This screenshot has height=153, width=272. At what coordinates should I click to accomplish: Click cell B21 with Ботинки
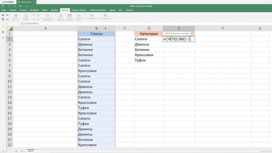(96, 140)
